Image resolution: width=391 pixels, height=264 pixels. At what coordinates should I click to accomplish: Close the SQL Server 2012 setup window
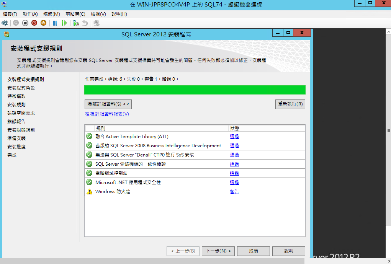click(302, 33)
